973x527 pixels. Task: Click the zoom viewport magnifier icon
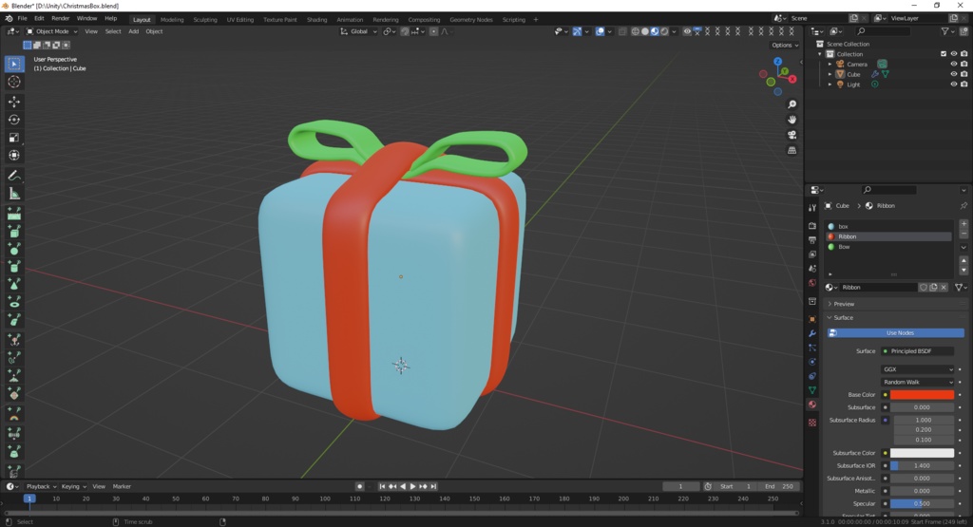[x=792, y=104]
